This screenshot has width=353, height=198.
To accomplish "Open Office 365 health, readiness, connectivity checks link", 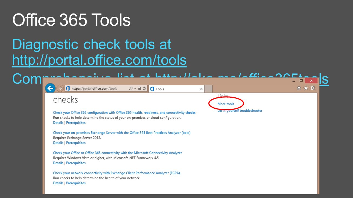I will 124,112.
